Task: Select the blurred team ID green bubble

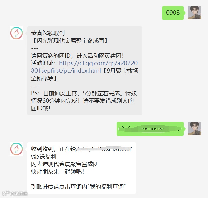Action: [x=150, y=129]
